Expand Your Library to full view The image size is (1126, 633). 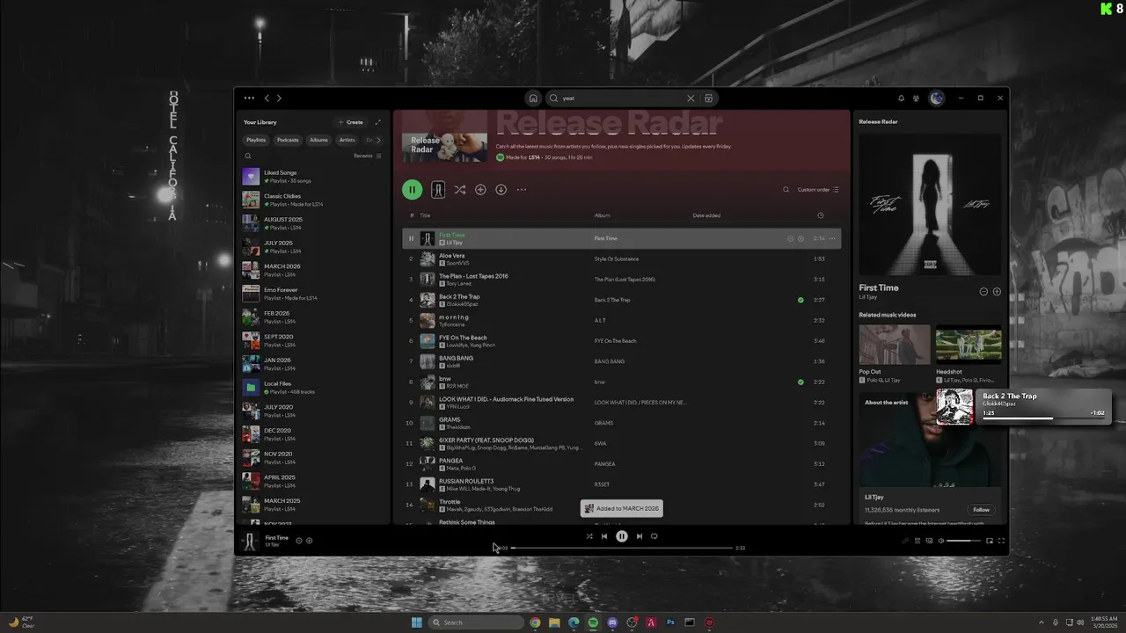click(x=378, y=122)
